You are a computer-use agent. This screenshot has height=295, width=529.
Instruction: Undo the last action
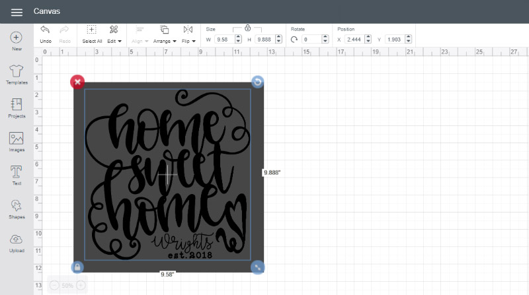click(x=46, y=34)
